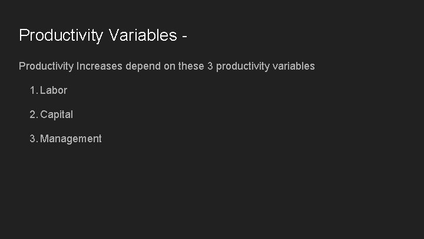This screenshot has width=424, height=239.
Task: Click the word Productivity starting the body sentence
Action: tap(46, 66)
